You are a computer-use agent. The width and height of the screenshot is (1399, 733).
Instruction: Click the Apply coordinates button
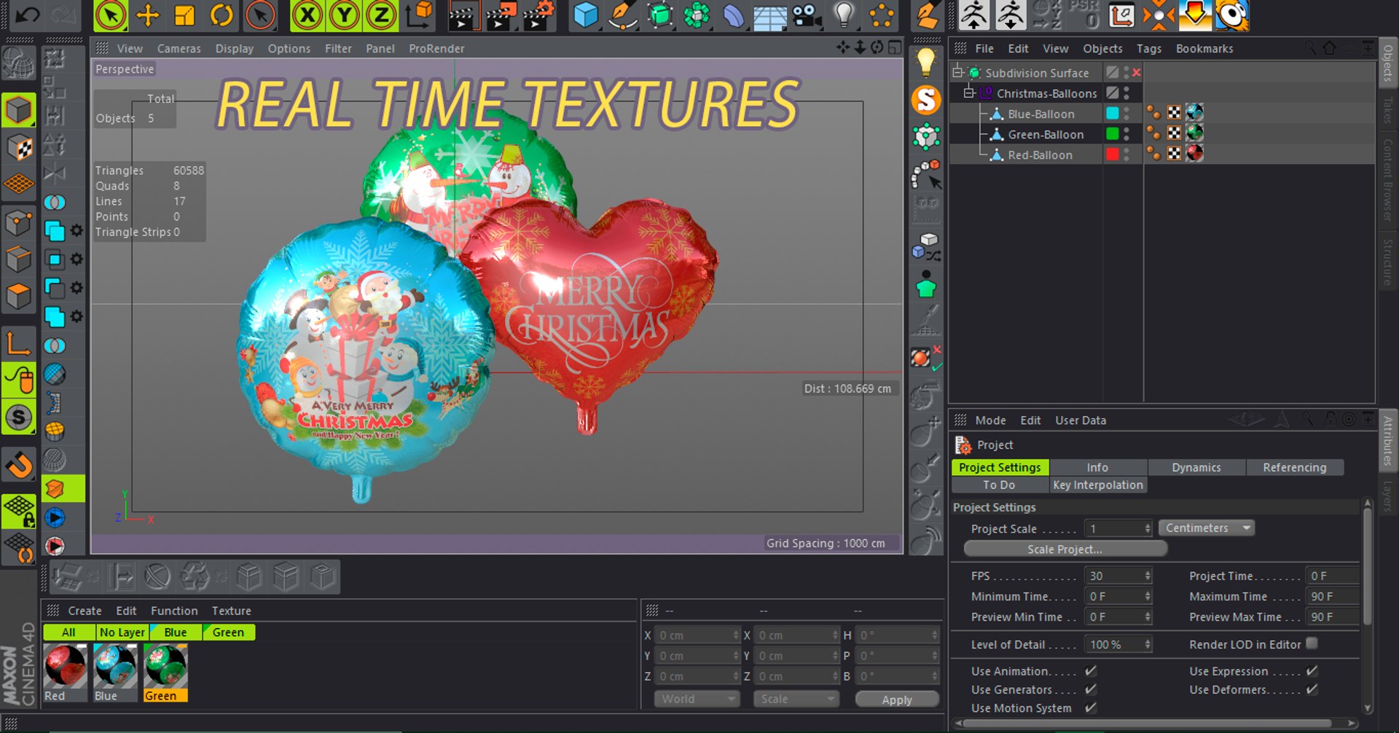point(897,699)
